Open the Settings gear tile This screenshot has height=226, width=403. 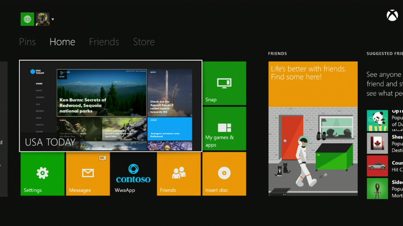[x=42, y=174]
